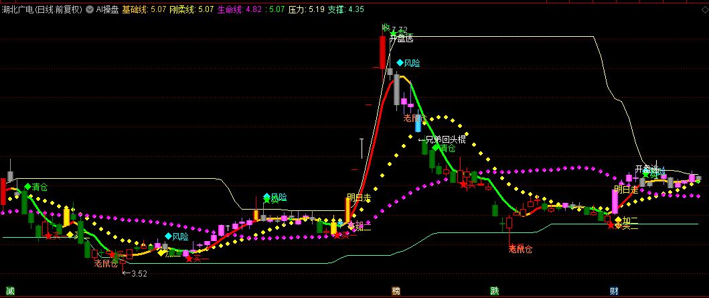Click the blue 财 event icon

pyautogui.click(x=613, y=291)
